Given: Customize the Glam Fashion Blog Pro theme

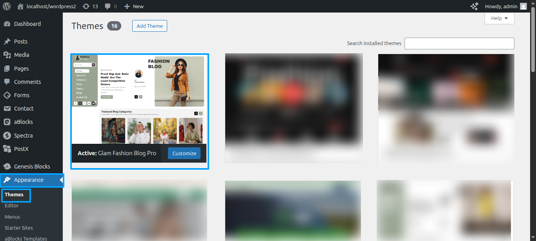Looking at the screenshot, I should (x=184, y=153).
